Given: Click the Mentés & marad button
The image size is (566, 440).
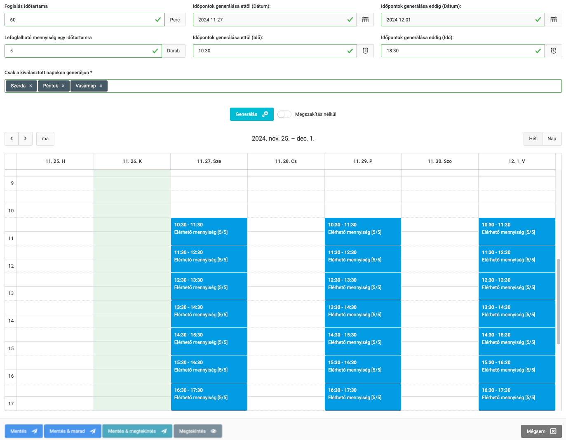Looking at the screenshot, I should coord(73,431).
